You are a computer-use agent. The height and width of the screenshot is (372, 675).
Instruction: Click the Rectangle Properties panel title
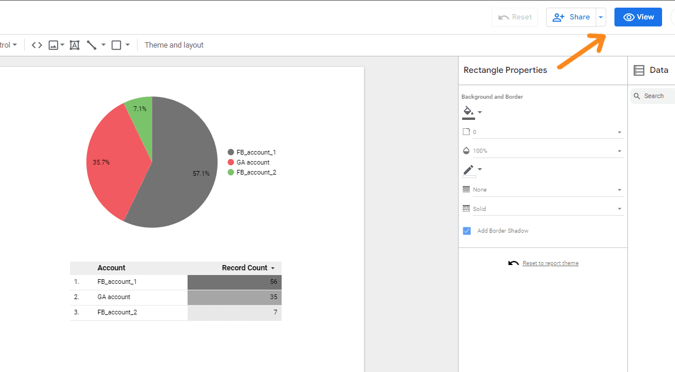click(x=505, y=70)
